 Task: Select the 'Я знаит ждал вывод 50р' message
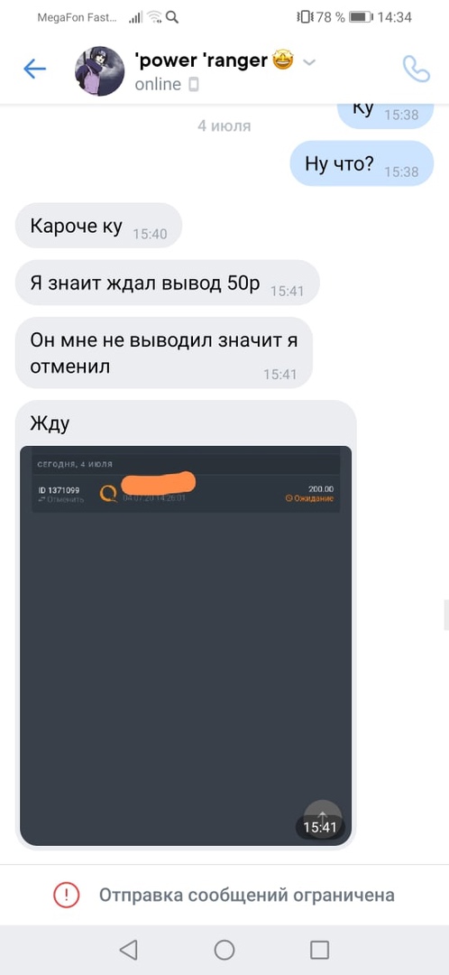[167, 283]
